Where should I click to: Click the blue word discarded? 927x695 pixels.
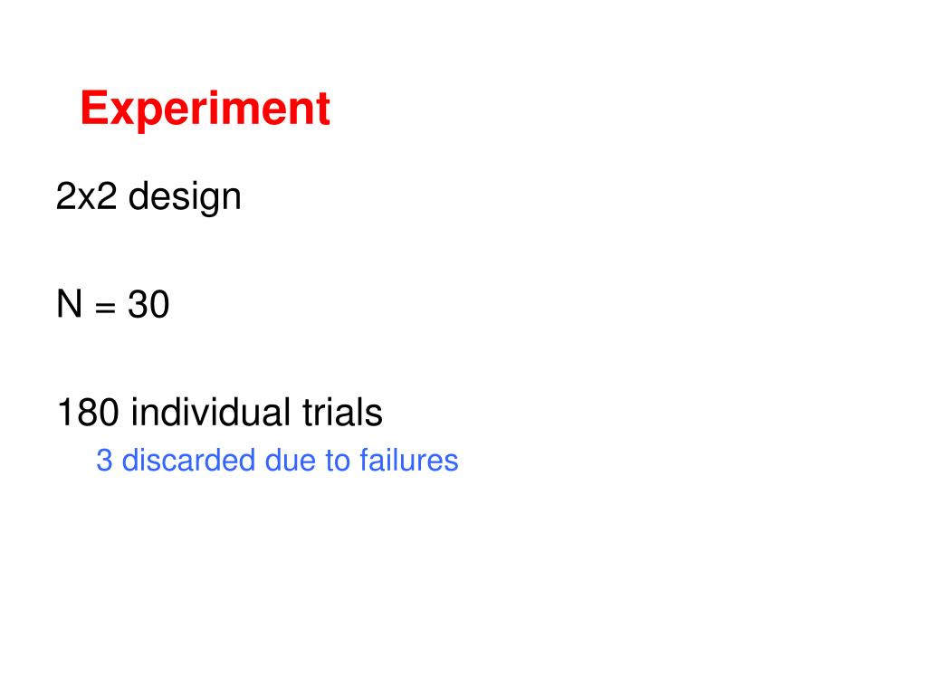[188, 461]
